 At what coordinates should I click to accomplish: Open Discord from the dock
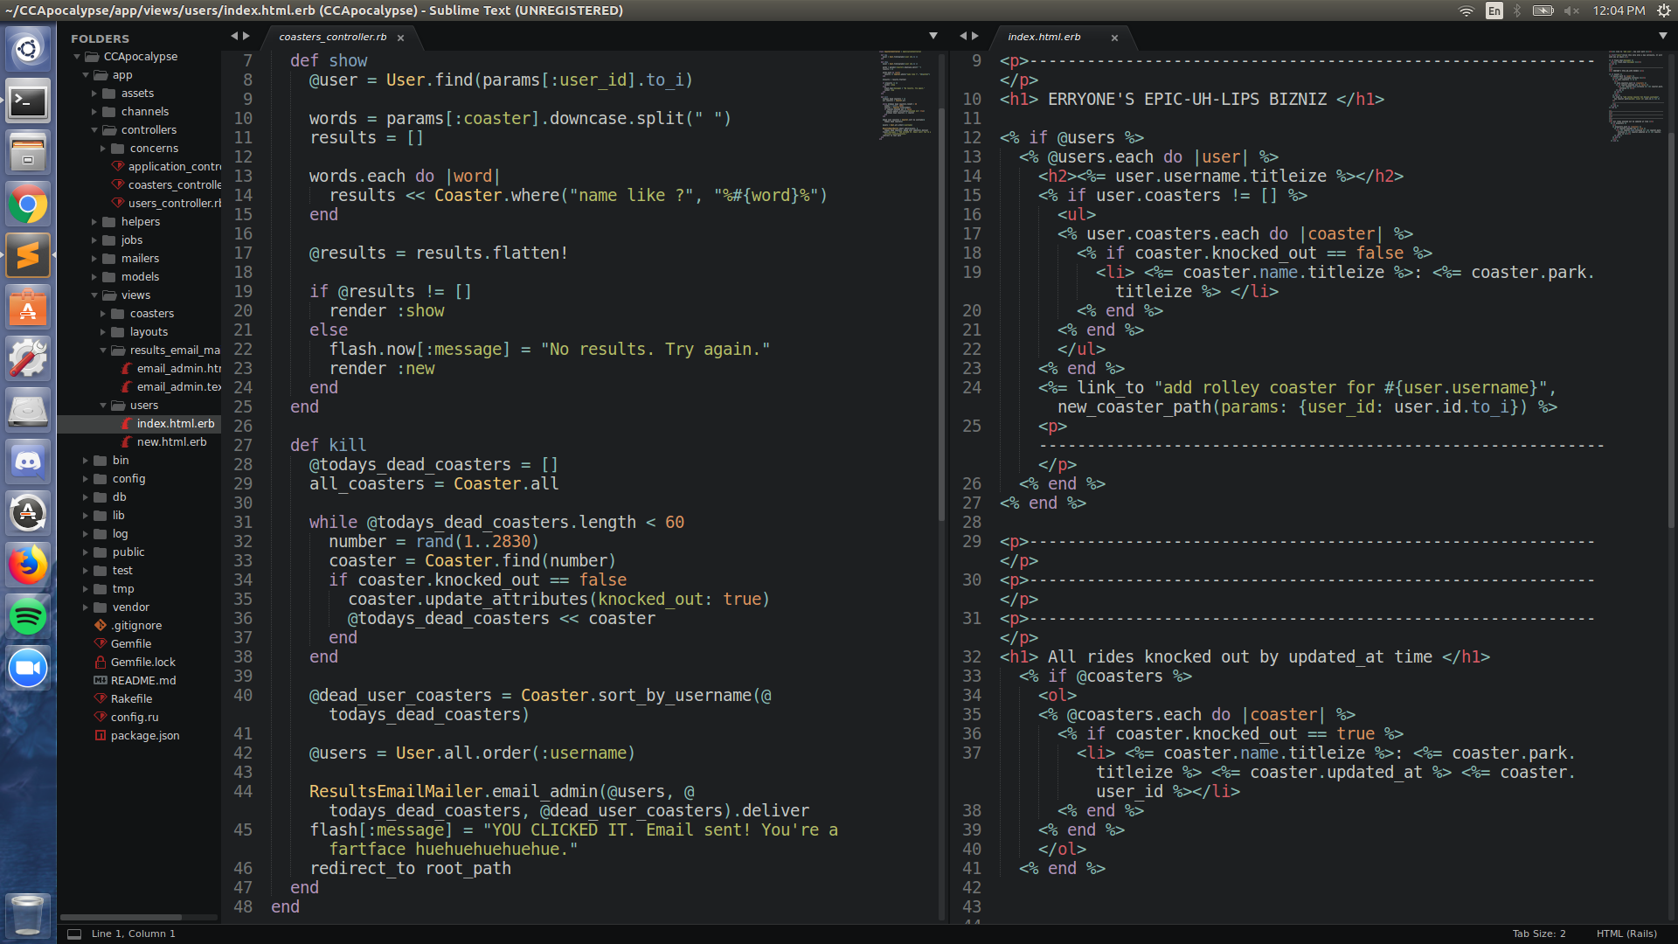click(28, 462)
